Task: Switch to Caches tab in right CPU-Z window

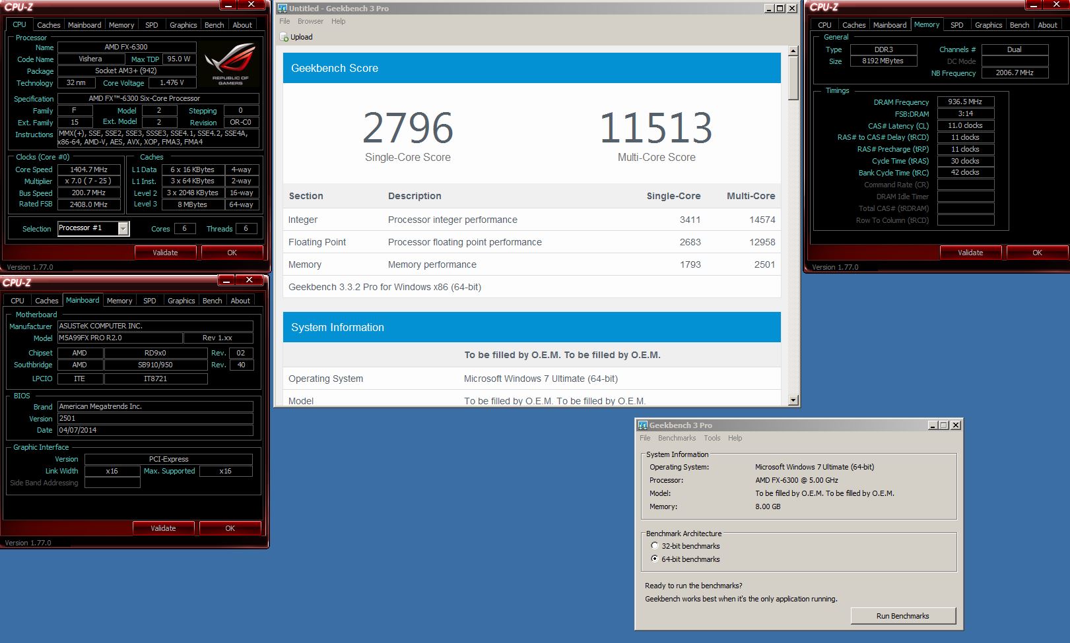Action: pos(853,25)
